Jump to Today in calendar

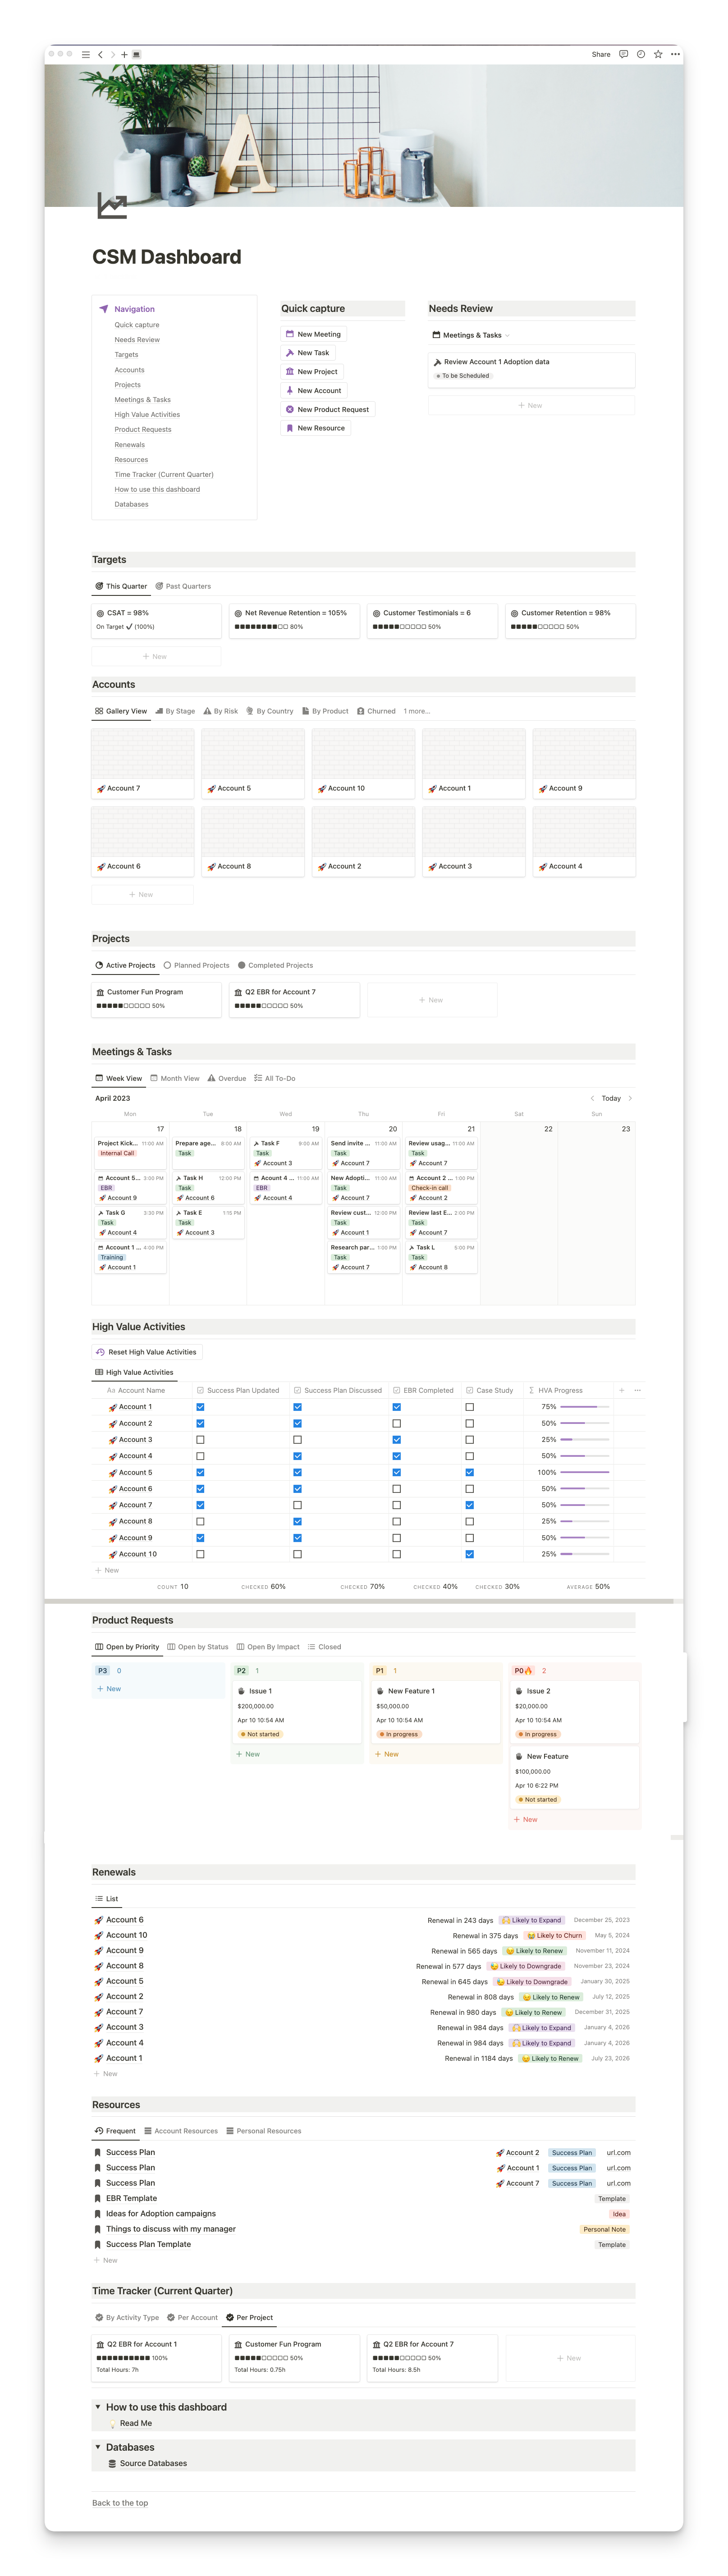coord(611,1098)
